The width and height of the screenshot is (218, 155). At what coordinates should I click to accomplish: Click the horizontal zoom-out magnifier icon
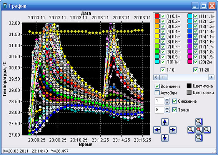[207, 130]
